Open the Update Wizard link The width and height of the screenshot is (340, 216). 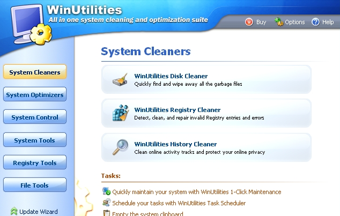pos(39,212)
